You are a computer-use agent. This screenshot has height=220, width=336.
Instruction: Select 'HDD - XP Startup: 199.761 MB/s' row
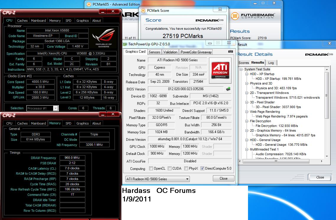[x=278, y=79]
